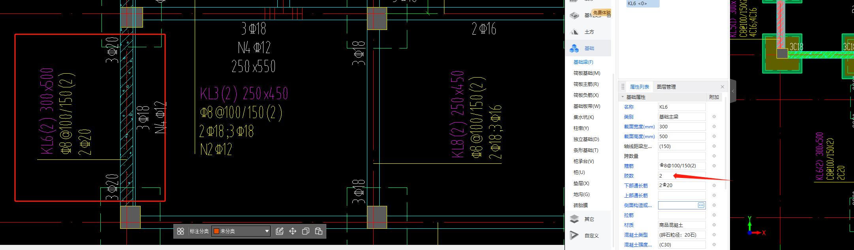Select the move arrows icon in annotation toolbar

293,231
